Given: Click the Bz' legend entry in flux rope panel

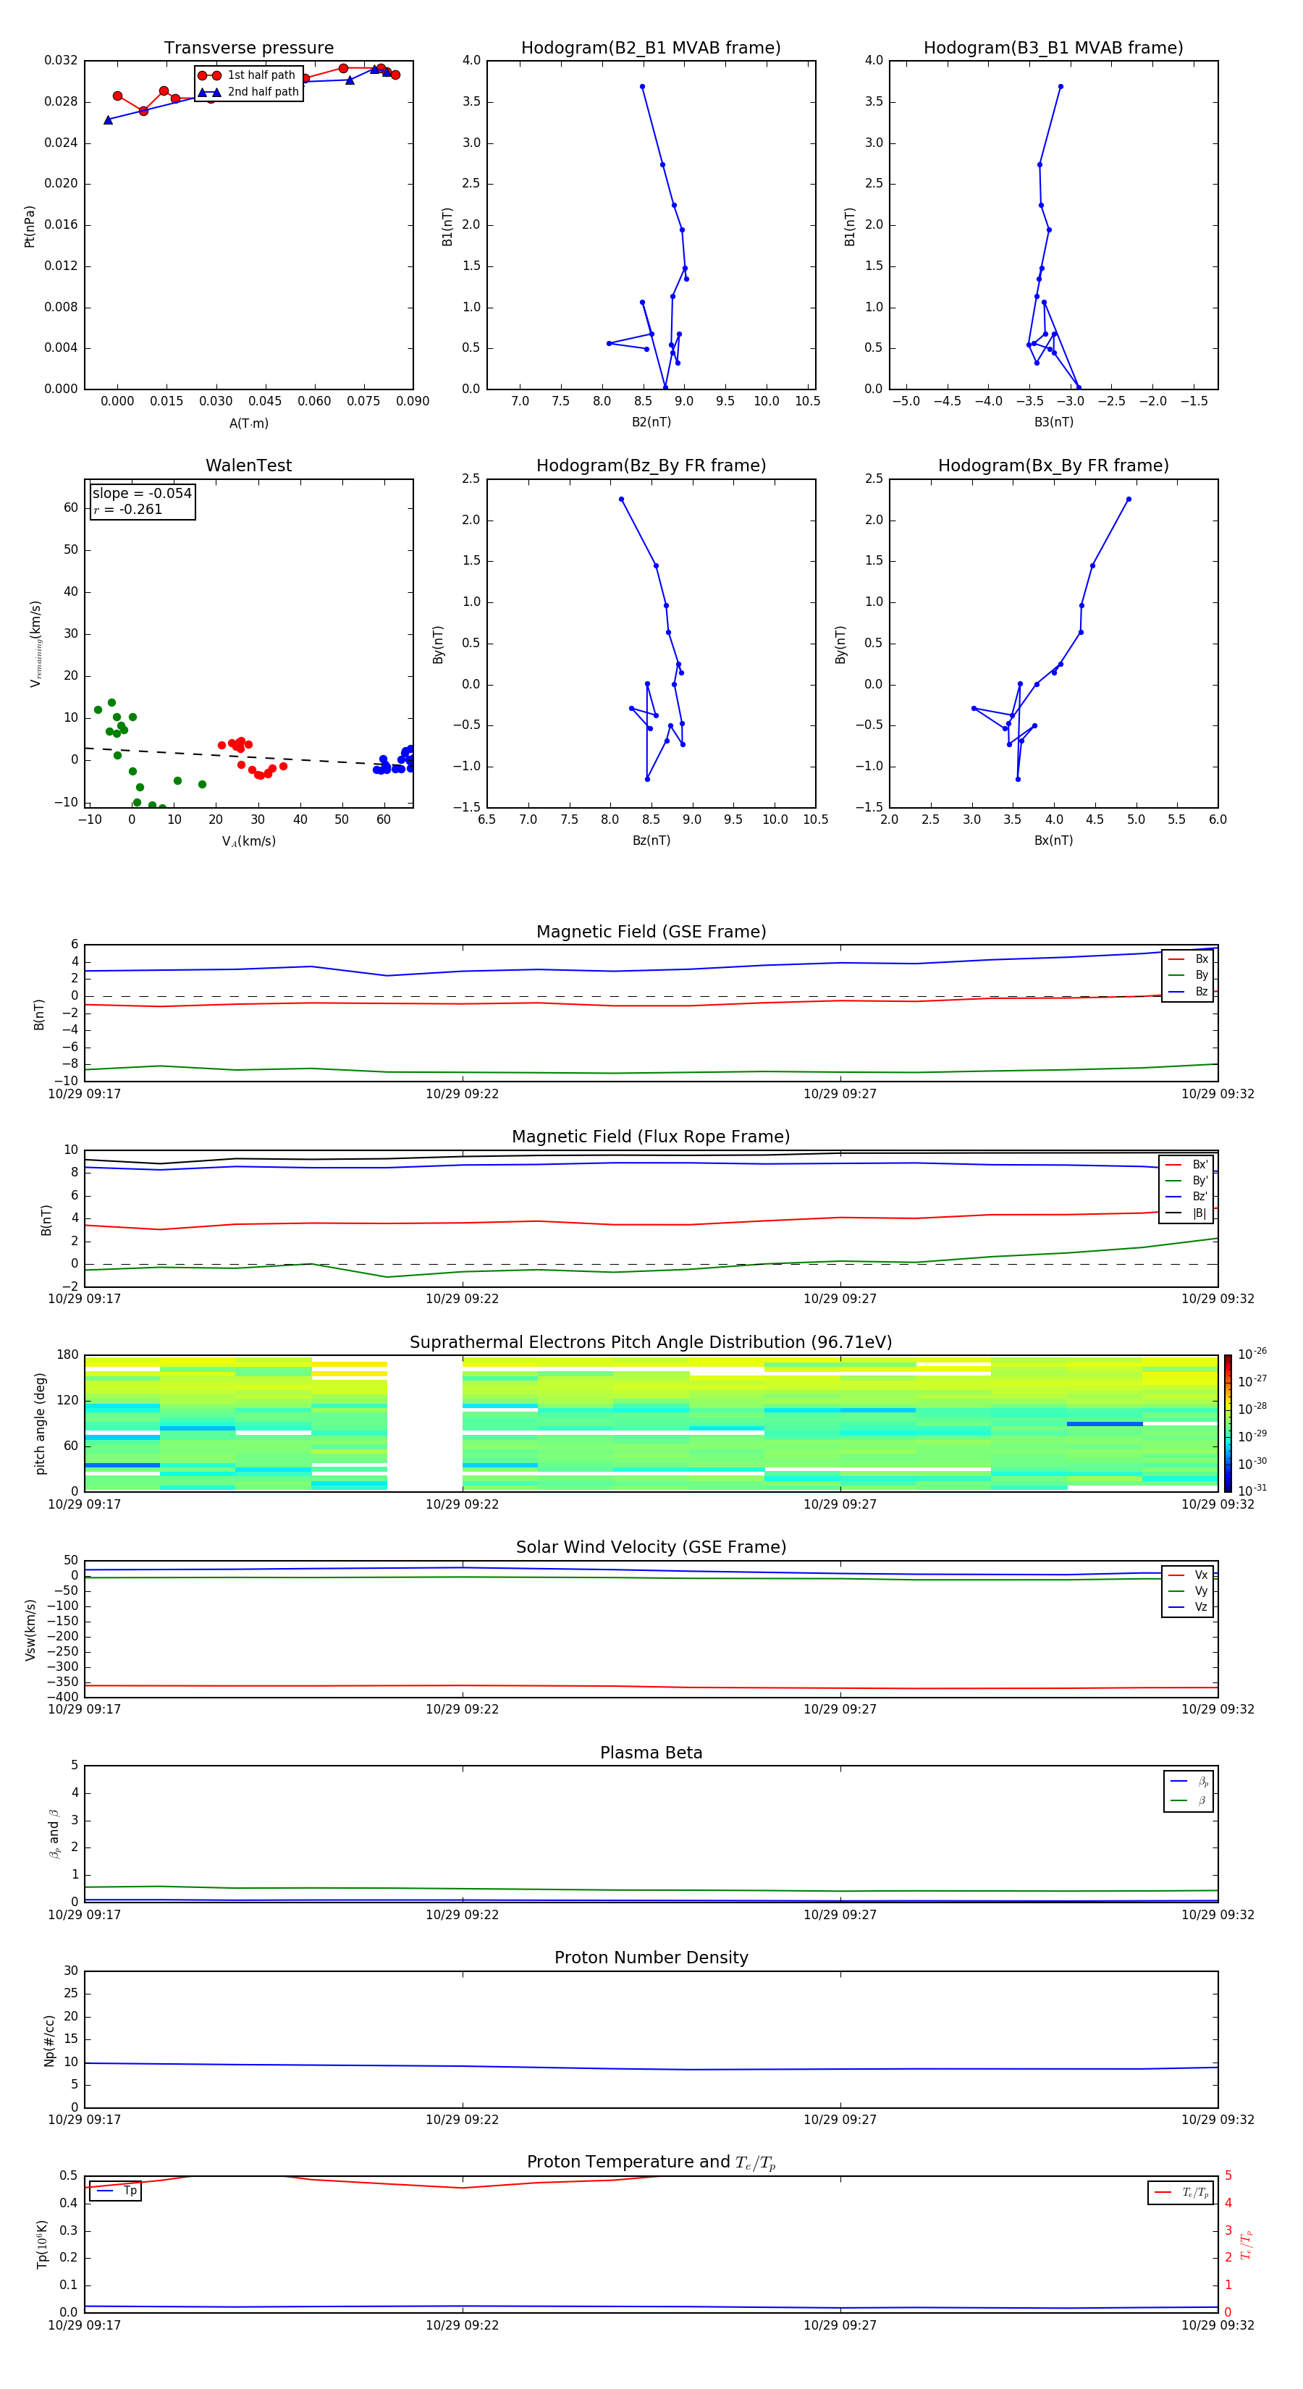Looking at the screenshot, I should 1187,1197.
